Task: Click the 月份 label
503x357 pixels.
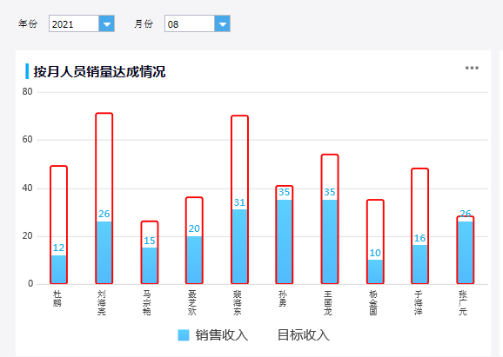Action: coord(144,23)
